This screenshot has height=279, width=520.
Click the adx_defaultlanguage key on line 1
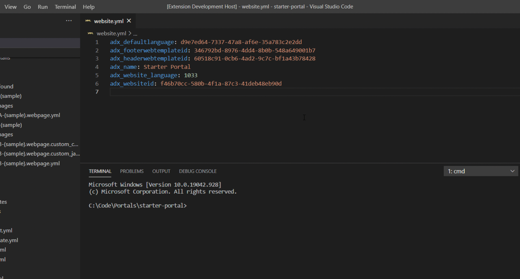[142, 42]
